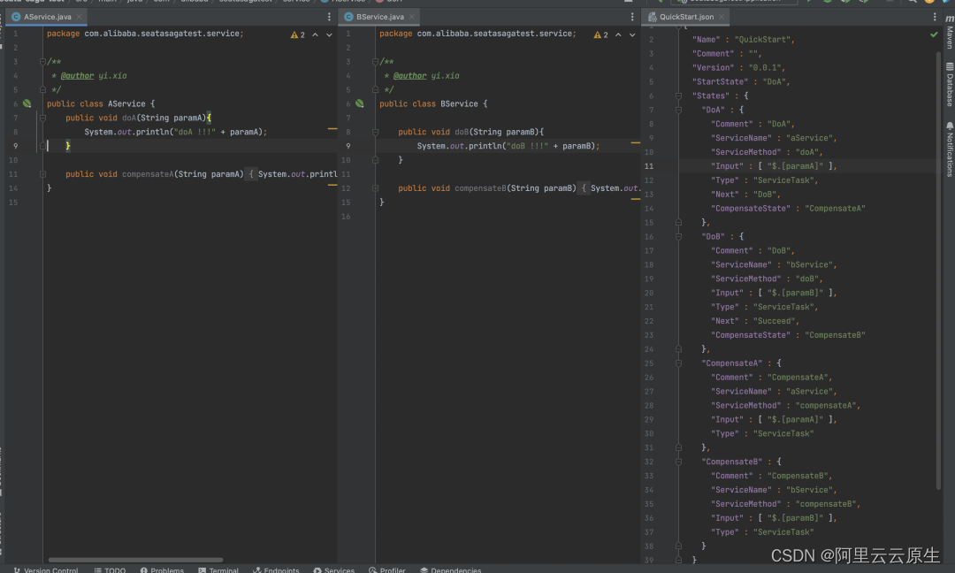Go to previous highlighted problem in AService.java
Screen dimensions: 955x573
[315, 34]
